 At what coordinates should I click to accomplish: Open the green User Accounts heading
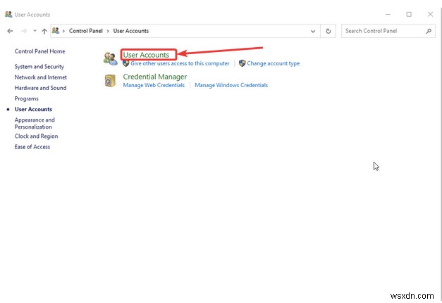click(x=146, y=55)
